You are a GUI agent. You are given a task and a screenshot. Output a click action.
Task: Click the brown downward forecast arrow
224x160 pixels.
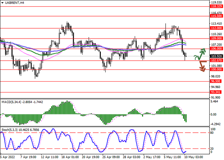(x=203, y=66)
